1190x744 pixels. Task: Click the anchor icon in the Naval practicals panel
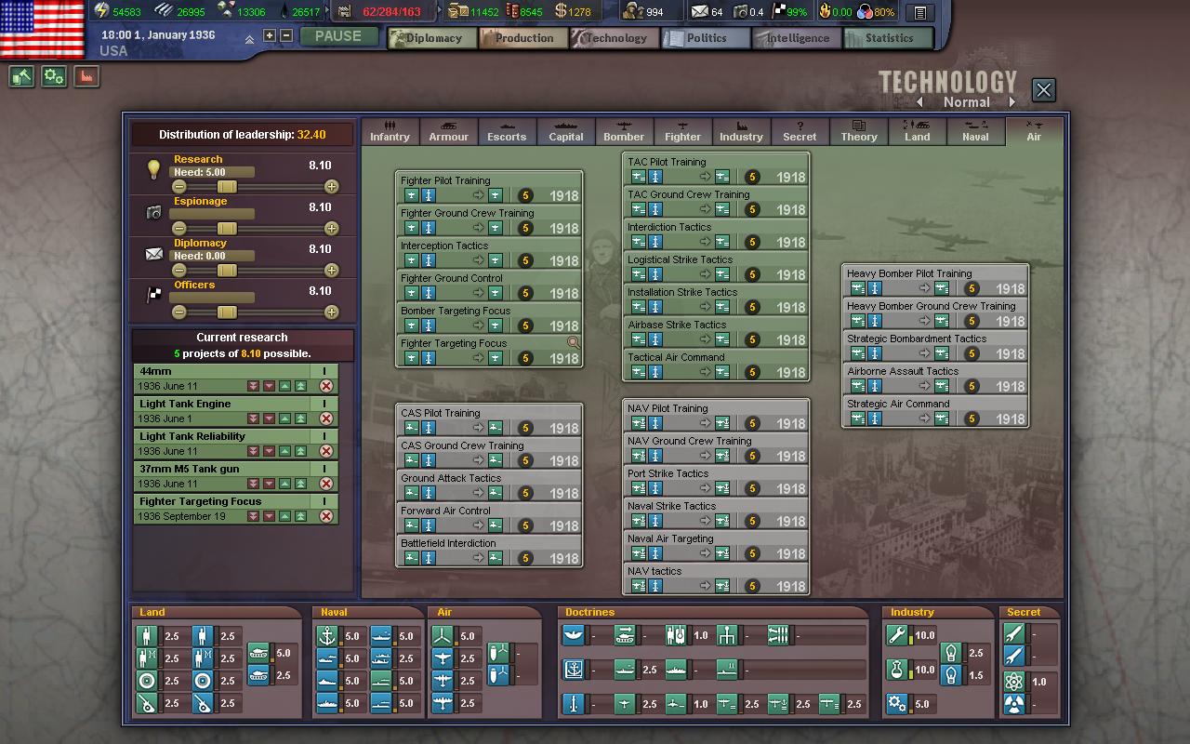326,636
